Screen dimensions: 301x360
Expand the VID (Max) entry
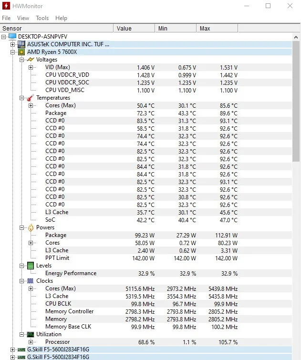[31, 68]
